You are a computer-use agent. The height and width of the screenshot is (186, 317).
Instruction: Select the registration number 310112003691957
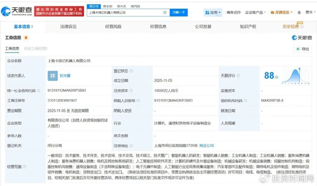coord(62,100)
